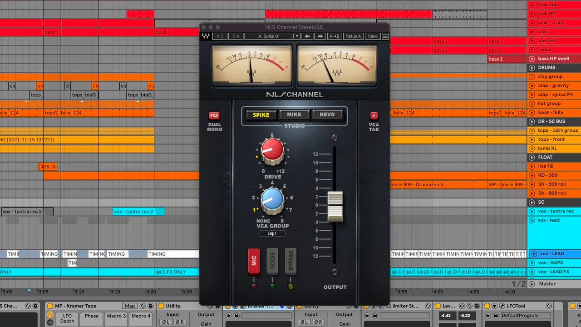Image resolution: width=581 pixels, height=327 pixels.
Task: Launch the kick dub track clip
Action: point(532,5)
